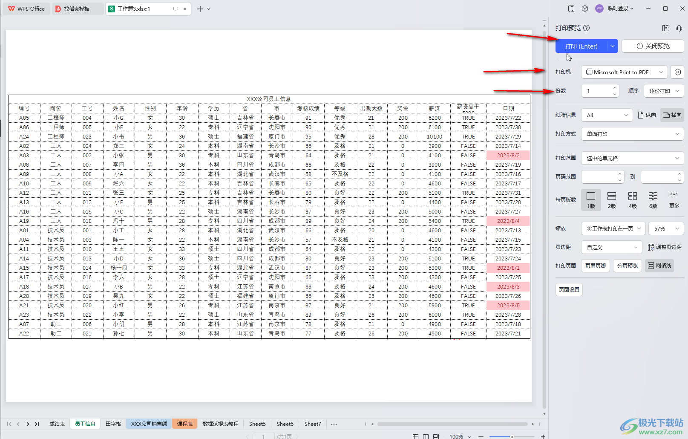The width and height of the screenshot is (688, 439).
Task: Switch to the Sheet7 tab
Action: tap(313, 424)
